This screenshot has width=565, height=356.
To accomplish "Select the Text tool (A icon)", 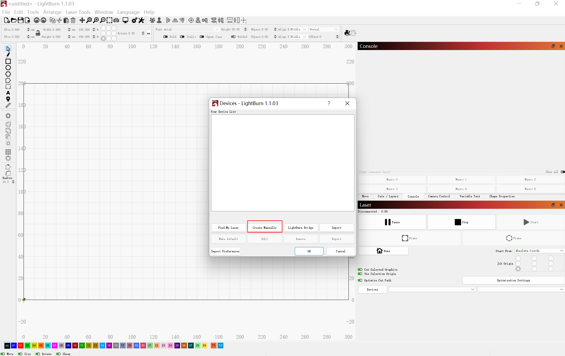I will pyautogui.click(x=8, y=93).
